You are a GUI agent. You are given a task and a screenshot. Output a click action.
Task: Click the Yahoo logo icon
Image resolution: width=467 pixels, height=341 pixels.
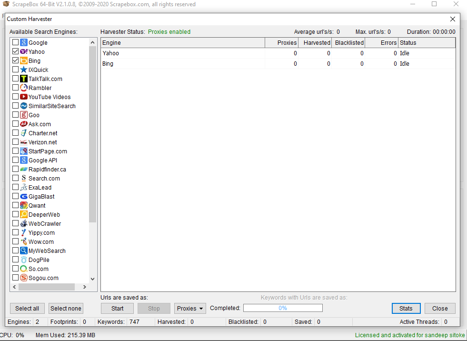point(24,51)
